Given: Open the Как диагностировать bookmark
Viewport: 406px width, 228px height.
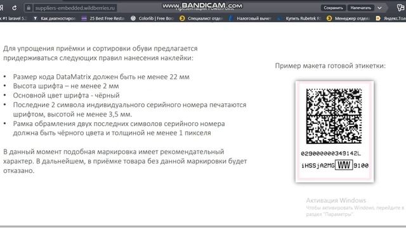Looking at the screenshot, I should tap(55, 18).
